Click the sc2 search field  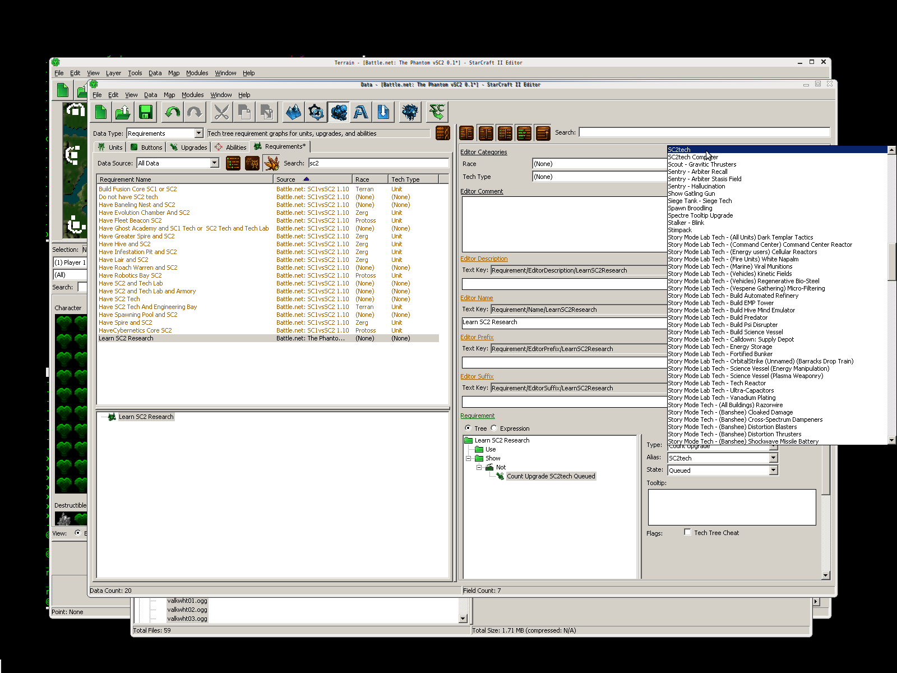pos(378,163)
